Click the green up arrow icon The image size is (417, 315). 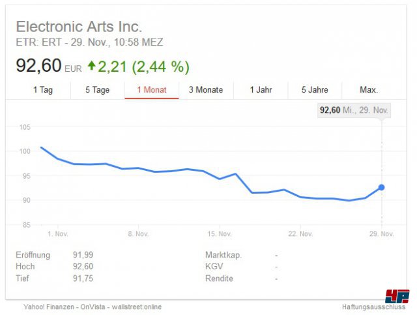click(x=91, y=65)
